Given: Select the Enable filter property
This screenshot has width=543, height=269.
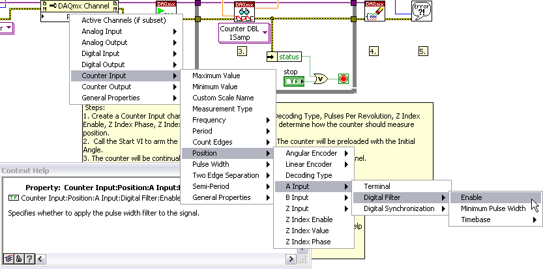Looking at the screenshot, I should click(495, 197).
